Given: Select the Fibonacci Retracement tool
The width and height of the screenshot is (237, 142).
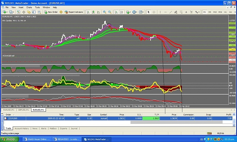Looking at the screenshot, I should point(181,12).
